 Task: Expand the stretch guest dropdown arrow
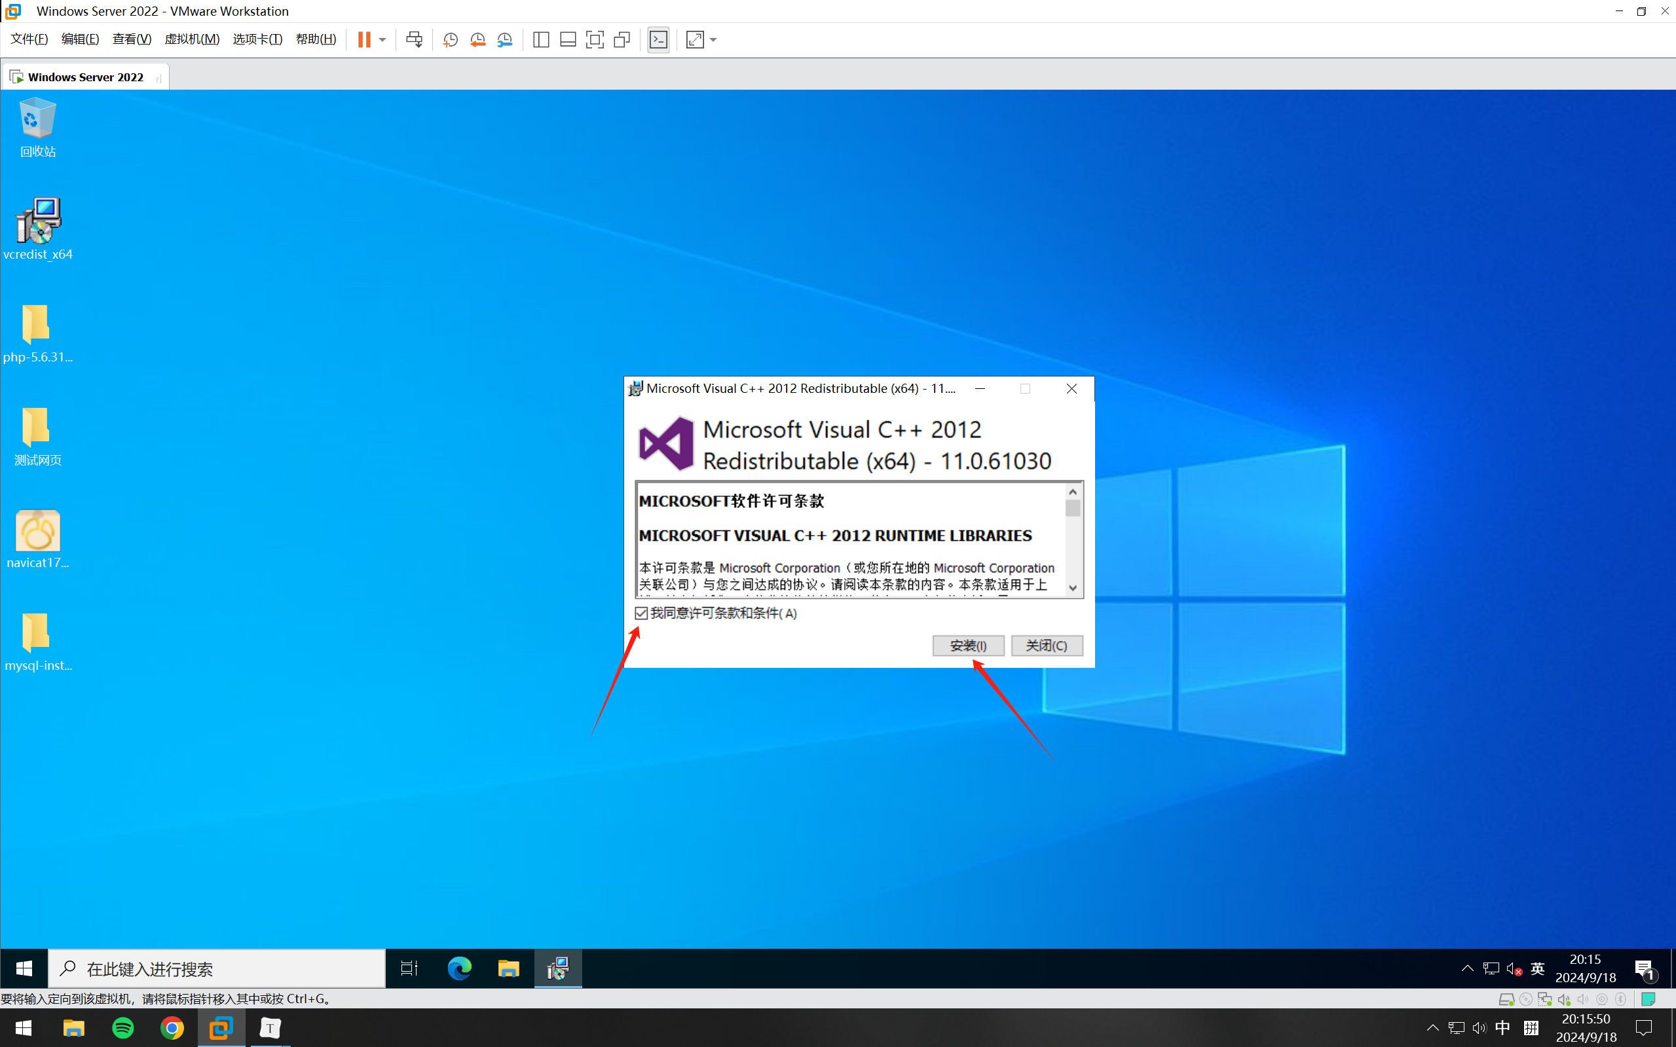[x=713, y=39]
